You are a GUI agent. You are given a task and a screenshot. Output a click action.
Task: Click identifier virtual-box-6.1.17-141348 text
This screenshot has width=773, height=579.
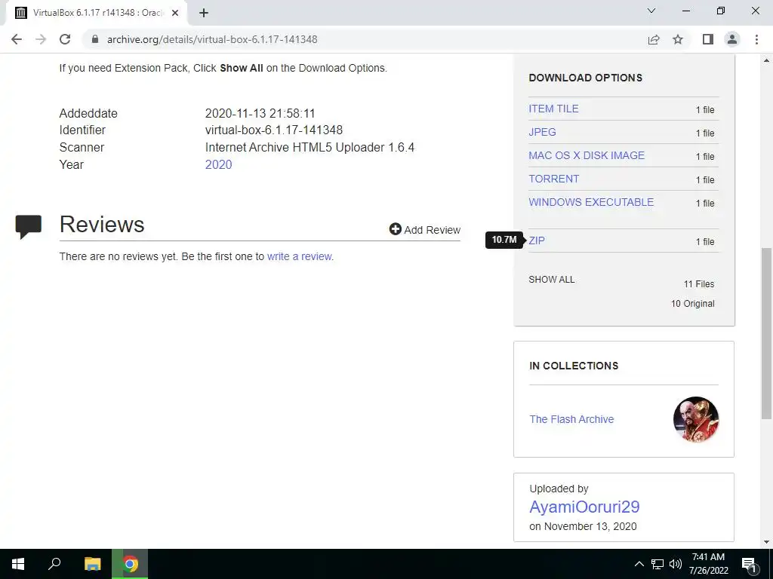tap(273, 130)
